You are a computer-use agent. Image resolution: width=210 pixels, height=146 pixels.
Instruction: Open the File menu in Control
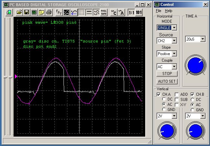(158, 11)
